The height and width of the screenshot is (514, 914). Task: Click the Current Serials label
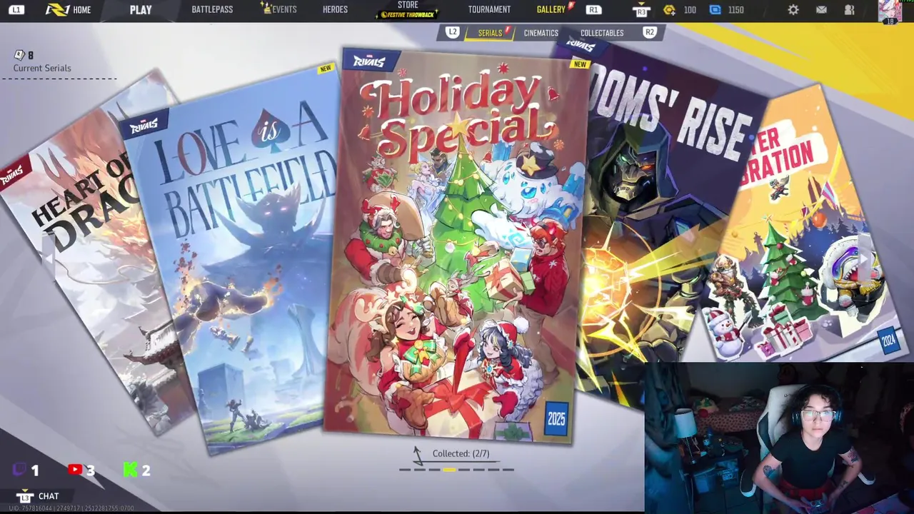click(42, 69)
